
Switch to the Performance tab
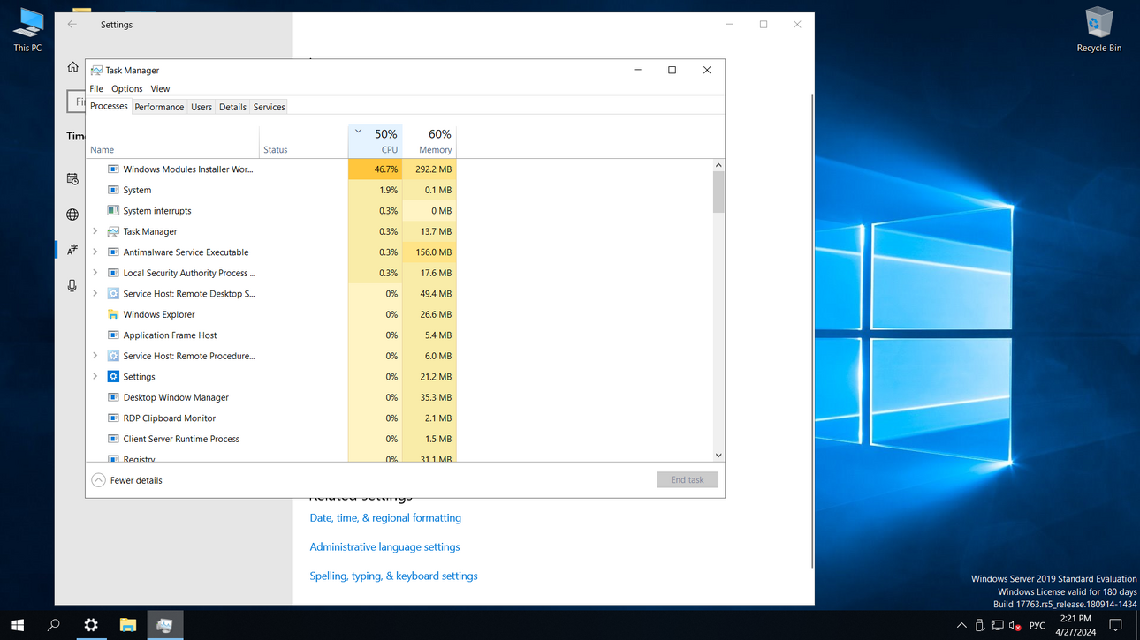click(159, 107)
